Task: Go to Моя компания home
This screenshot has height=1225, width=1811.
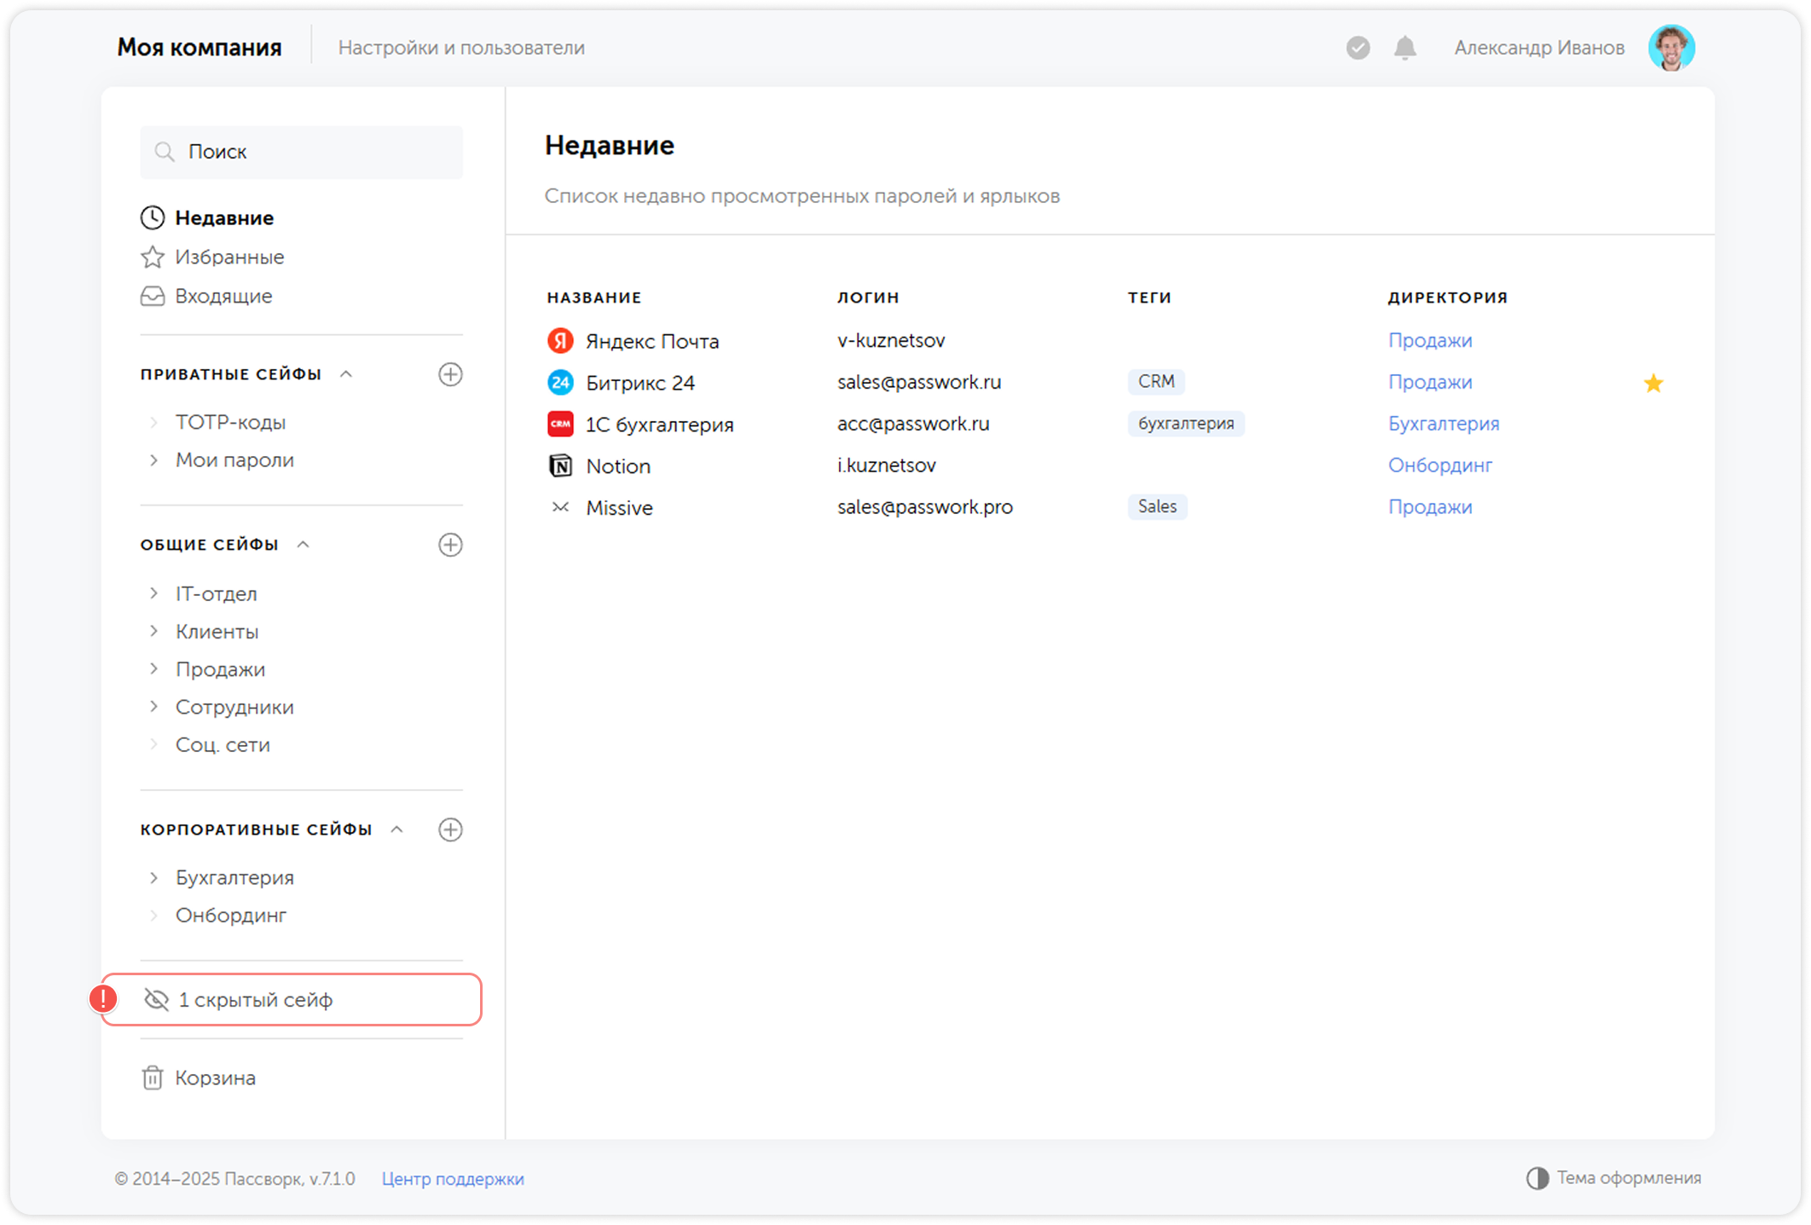Action: (x=199, y=48)
